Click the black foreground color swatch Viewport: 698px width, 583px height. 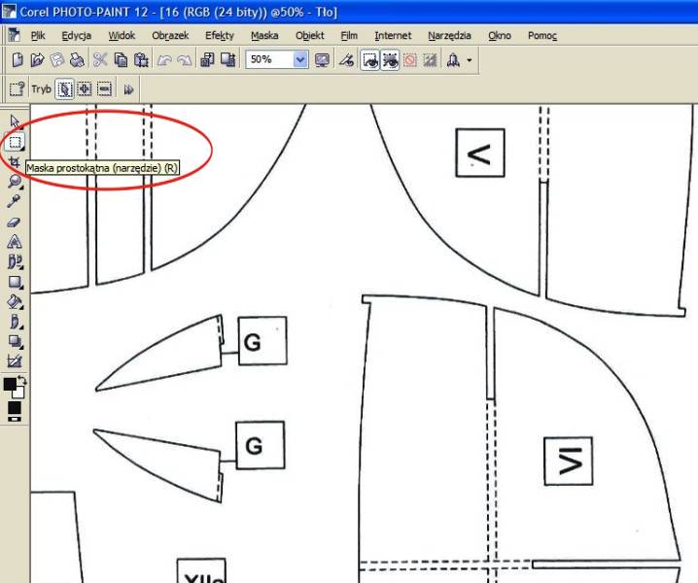point(11,385)
